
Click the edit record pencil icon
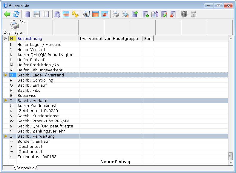[x=164, y=14]
